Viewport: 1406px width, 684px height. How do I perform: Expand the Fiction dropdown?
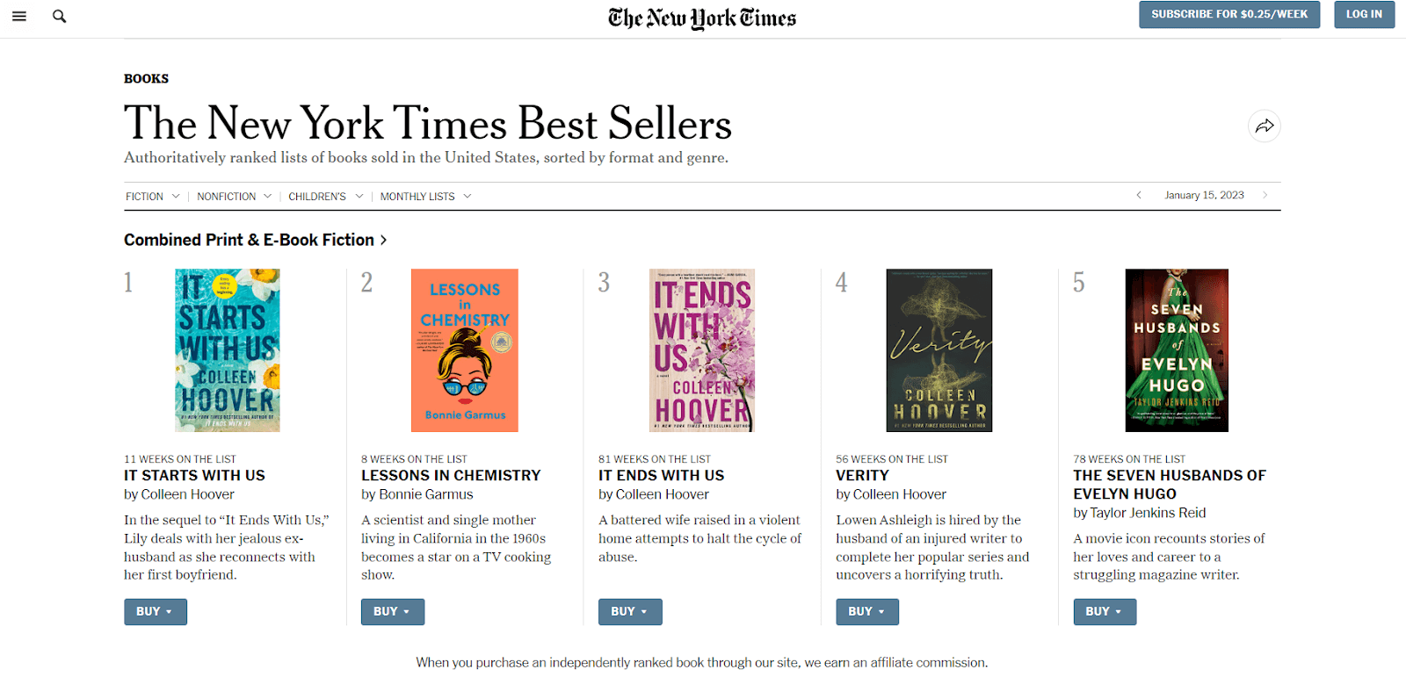[x=152, y=197]
